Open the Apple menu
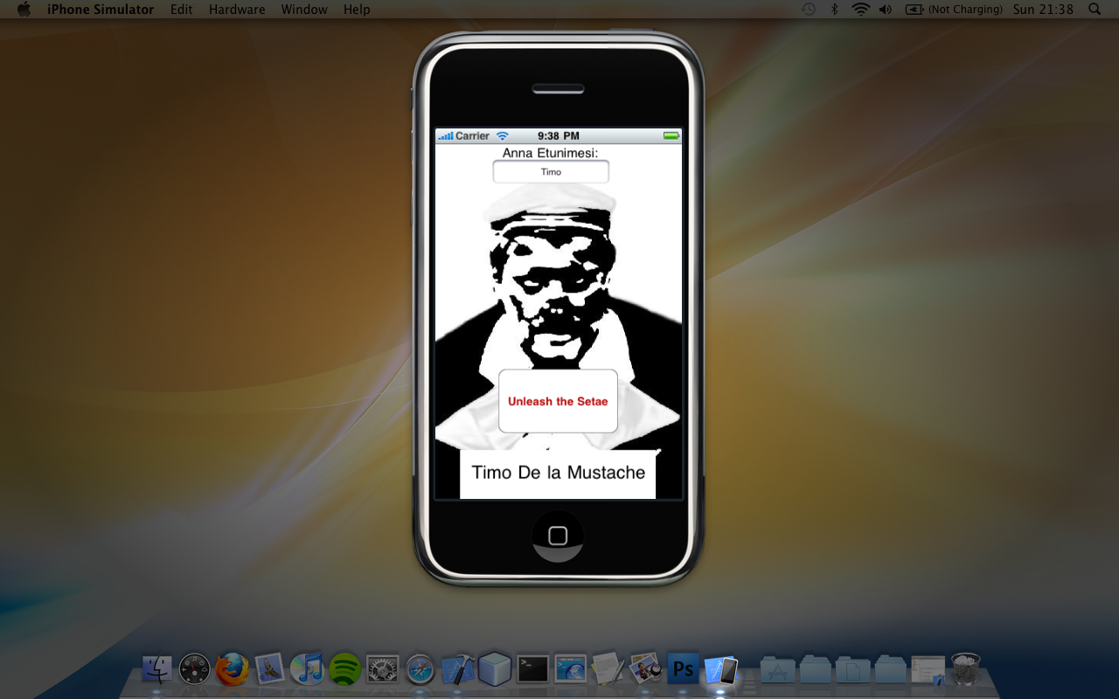 point(24,10)
